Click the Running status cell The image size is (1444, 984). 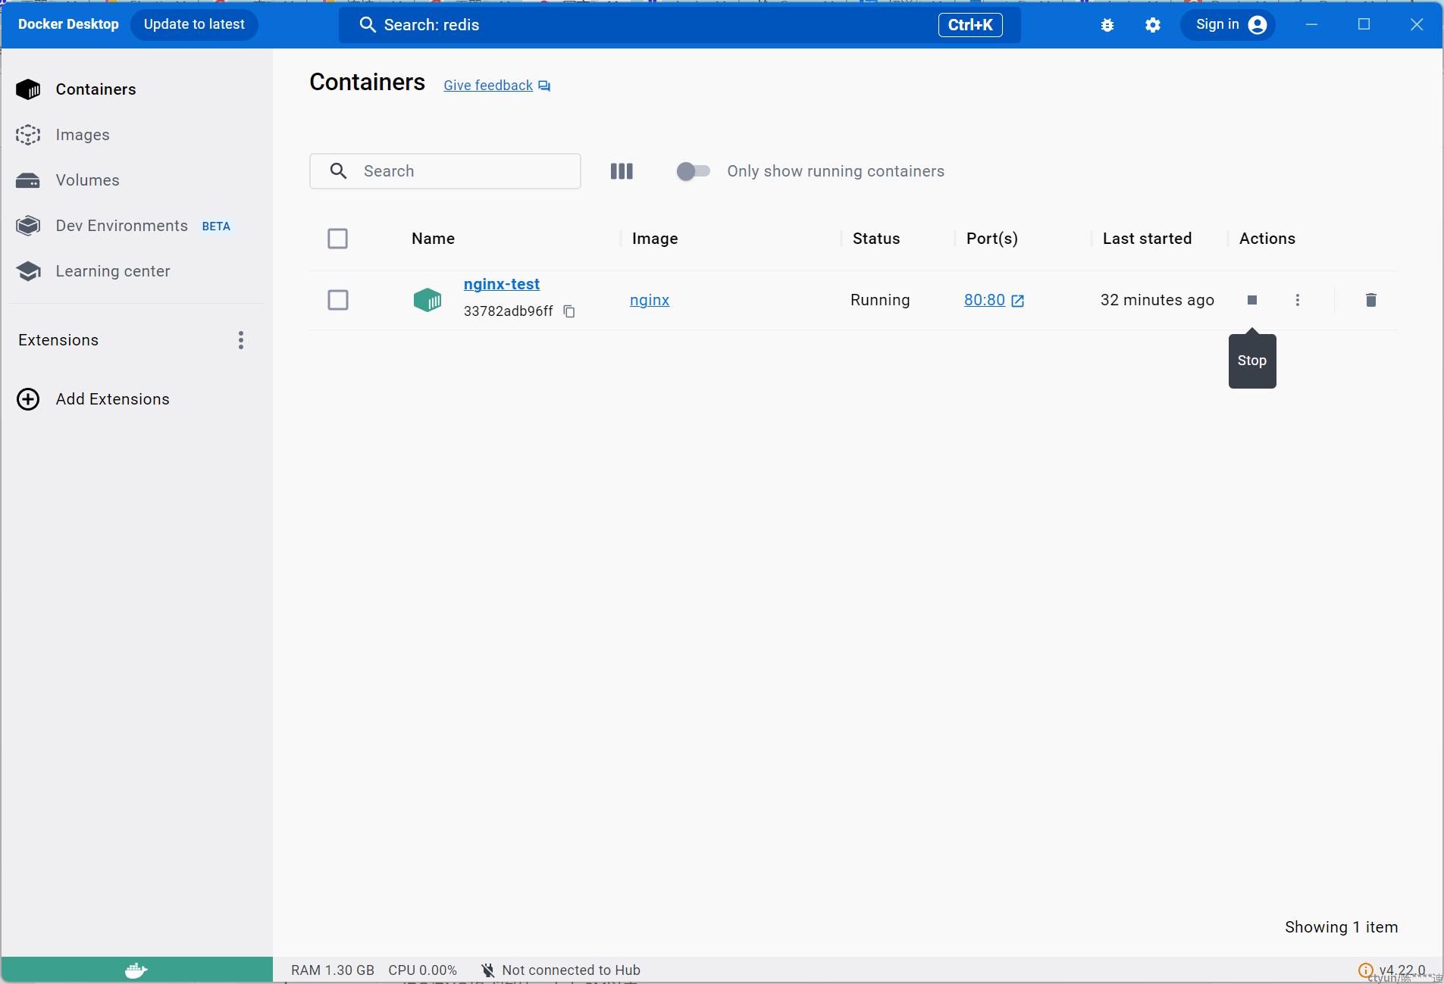click(880, 300)
